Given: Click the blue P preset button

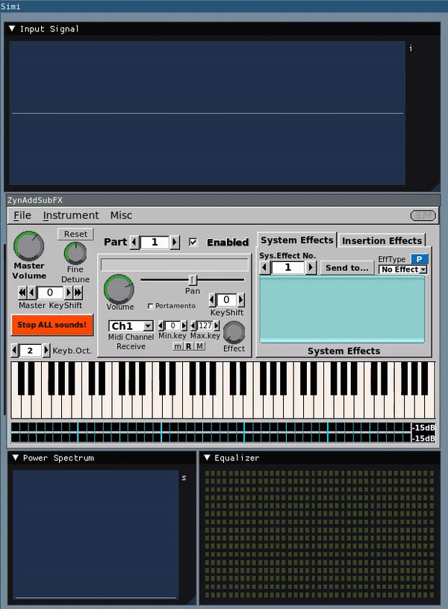Looking at the screenshot, I should point(419,258).
